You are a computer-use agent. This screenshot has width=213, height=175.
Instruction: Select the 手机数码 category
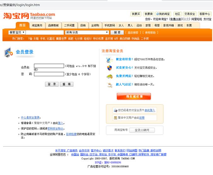coord(110,26)
